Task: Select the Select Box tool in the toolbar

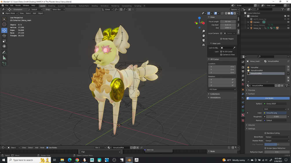Action: (x=4, y=19)
